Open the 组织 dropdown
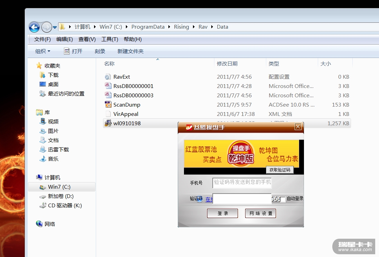This screenshot has width=379, height=257. [x=43, y=51]
